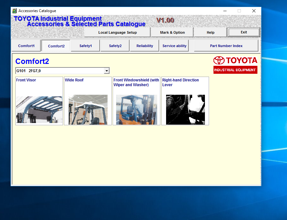Expand the model dropdown arrow
Viewport: 287px width, 220px height.
[107, 71]
